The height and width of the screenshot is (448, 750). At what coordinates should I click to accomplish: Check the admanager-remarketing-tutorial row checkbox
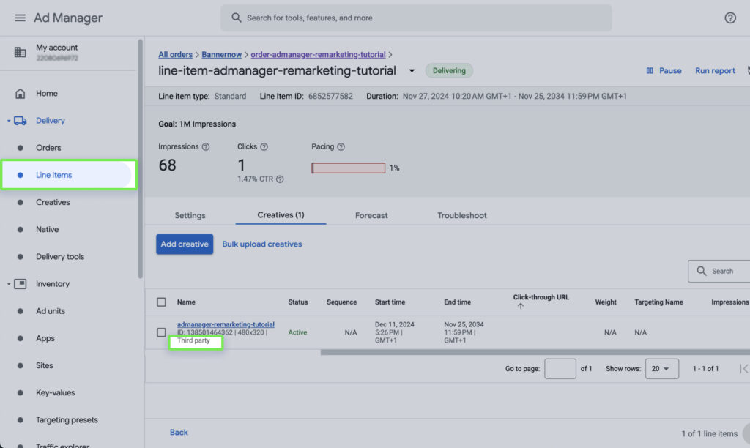tap(161, 332)
